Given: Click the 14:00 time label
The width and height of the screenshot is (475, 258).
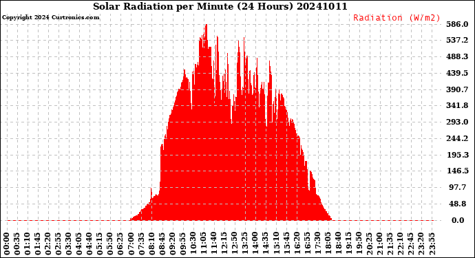Looking at the screenshot, I should coord(255,244).
